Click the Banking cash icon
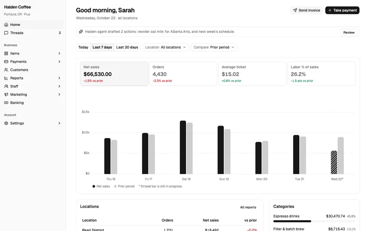 [6, 103]
